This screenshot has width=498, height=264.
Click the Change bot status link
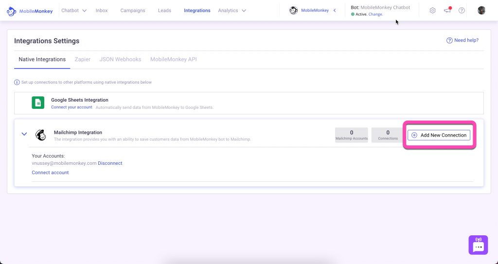(375, 14)
